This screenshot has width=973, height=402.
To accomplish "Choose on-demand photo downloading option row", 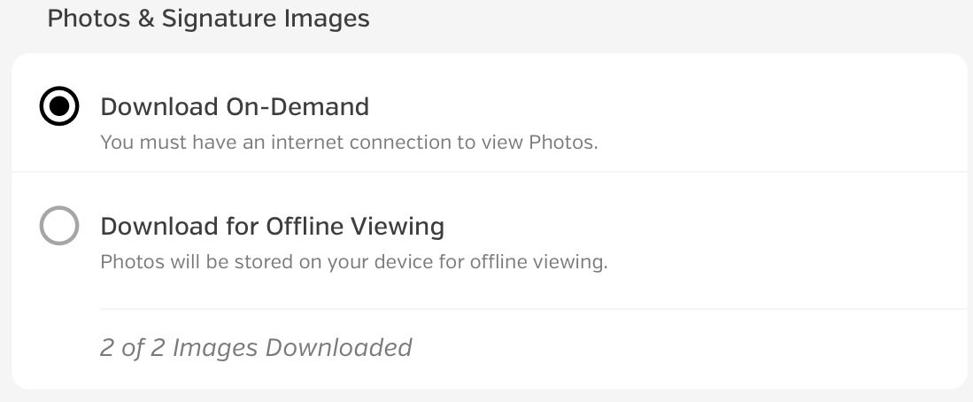I will click(x=489, y=113).
